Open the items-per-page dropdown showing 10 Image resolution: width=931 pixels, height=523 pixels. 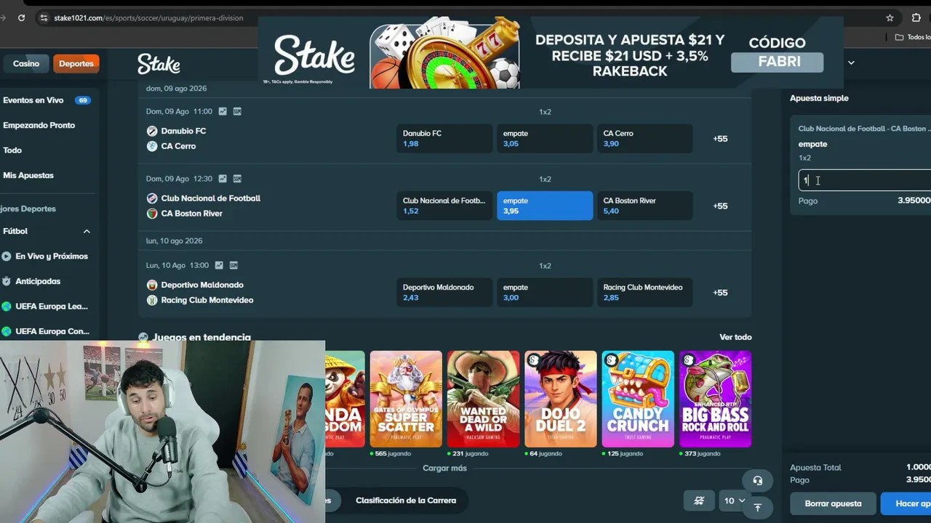click(x=735, y=500)
